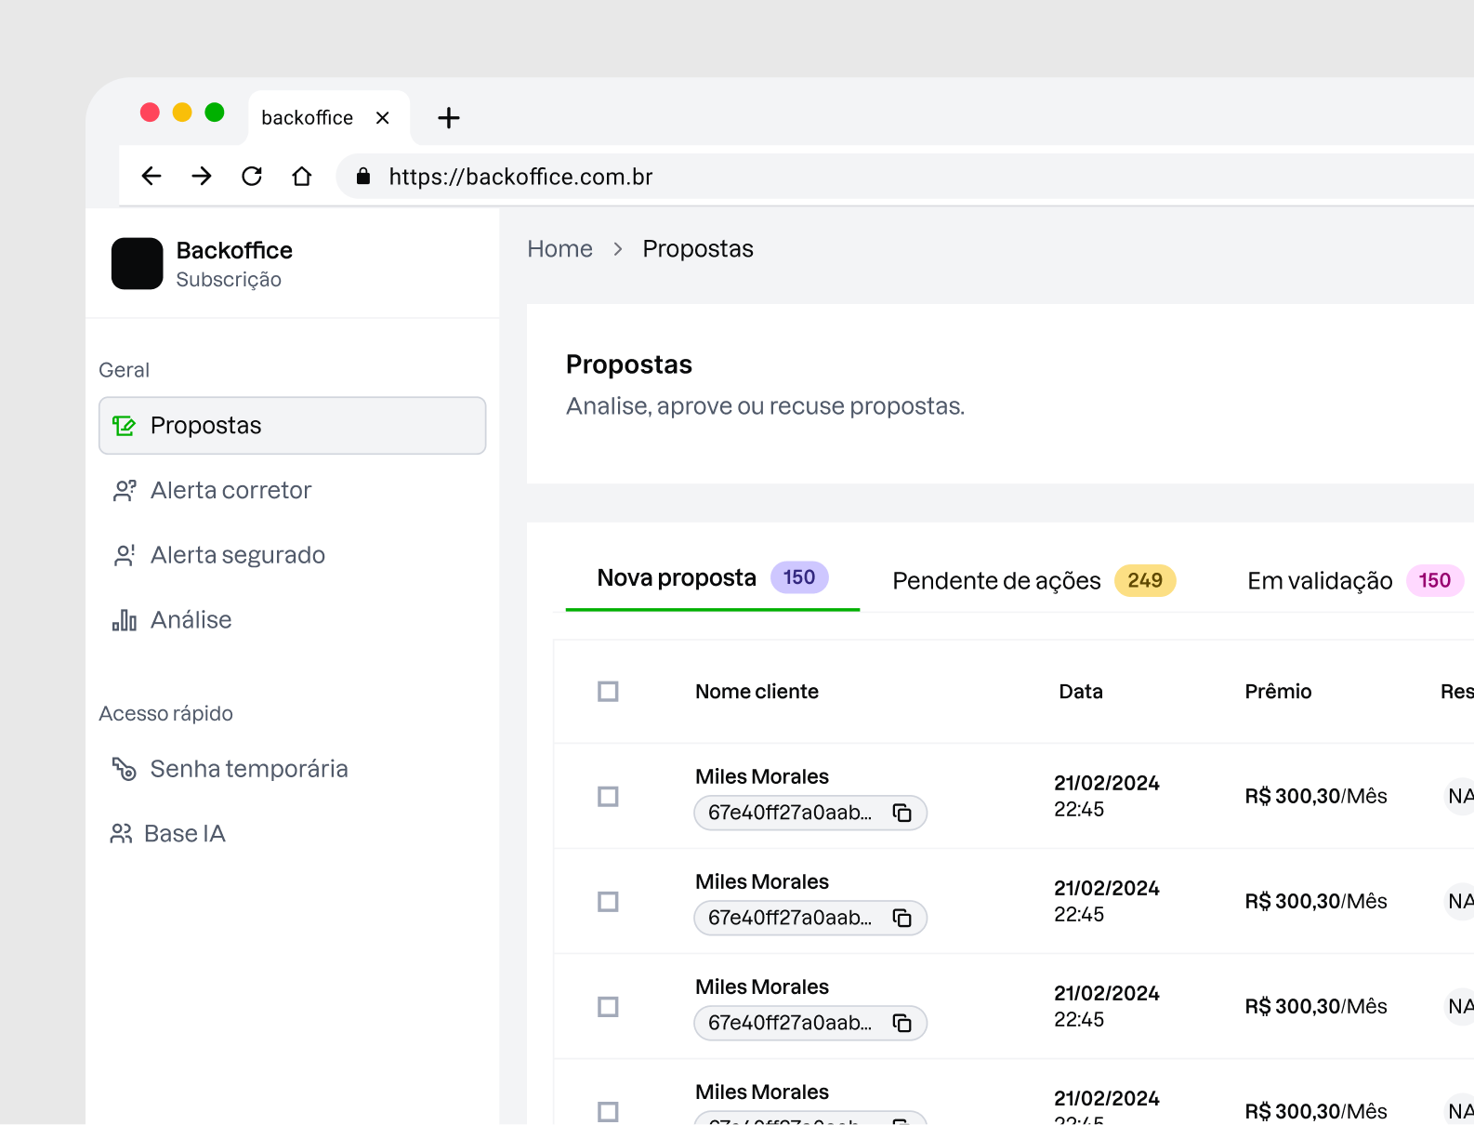This screenshot has width=1474, height=1125.
Task: Click the Base IA people icon
Action: coord(122,834)
